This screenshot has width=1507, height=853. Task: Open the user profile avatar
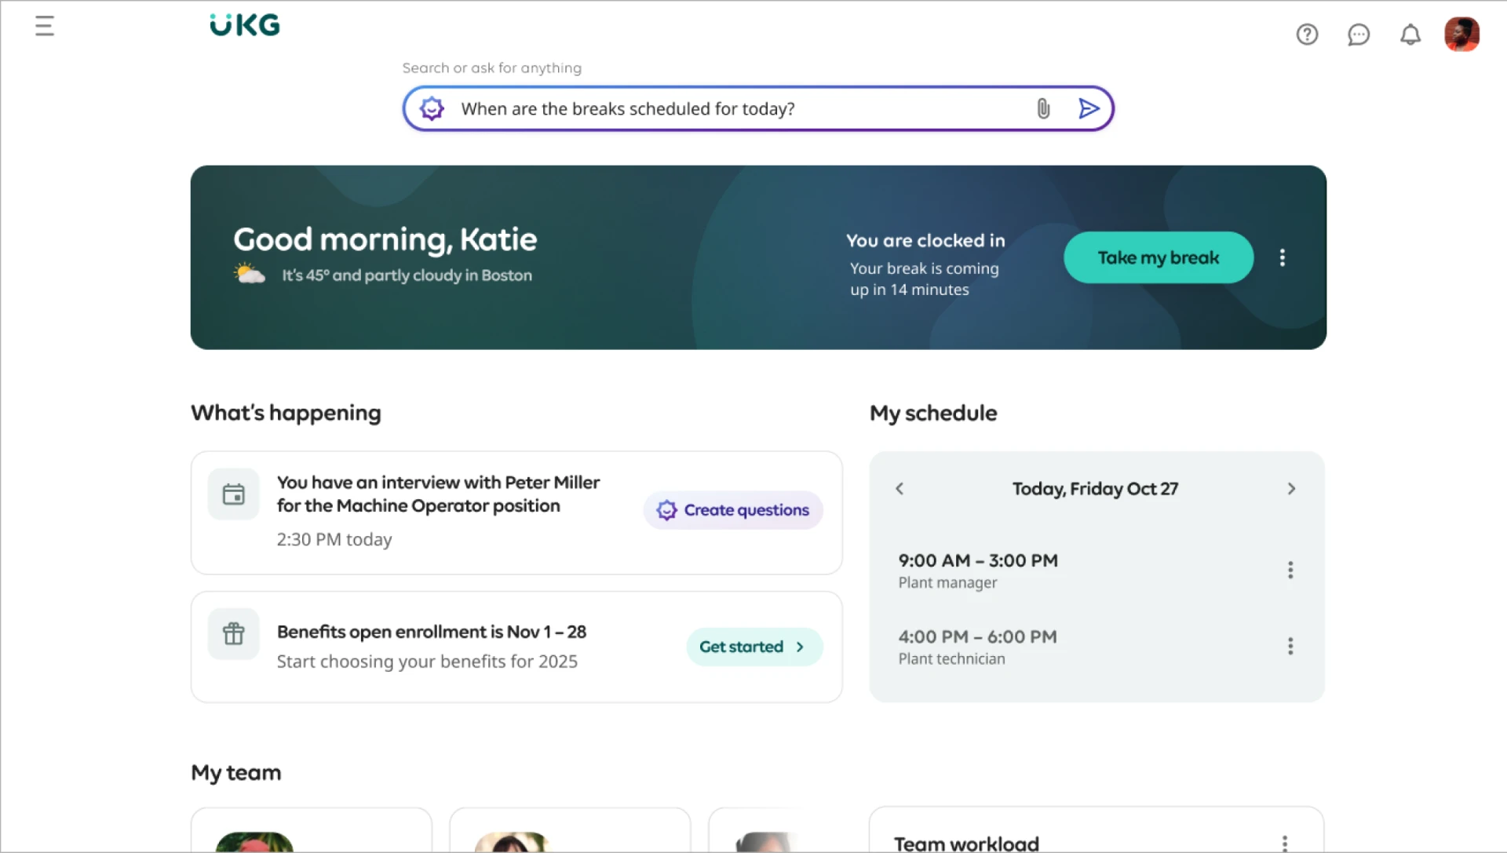point(1461,35)
